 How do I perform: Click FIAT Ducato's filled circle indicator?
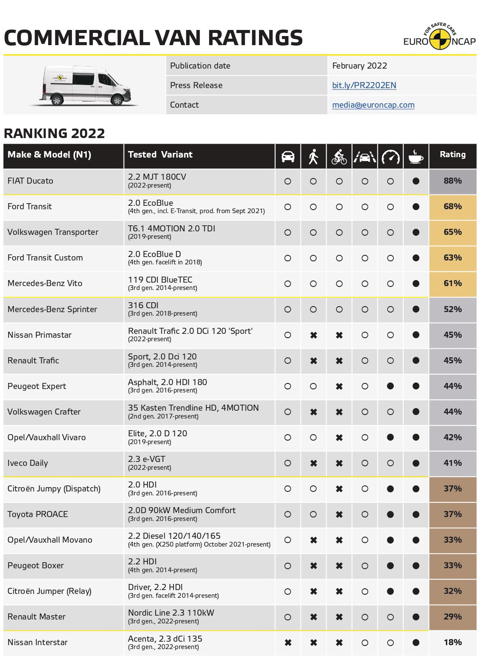pyautogui.click(x=416, y=181)
